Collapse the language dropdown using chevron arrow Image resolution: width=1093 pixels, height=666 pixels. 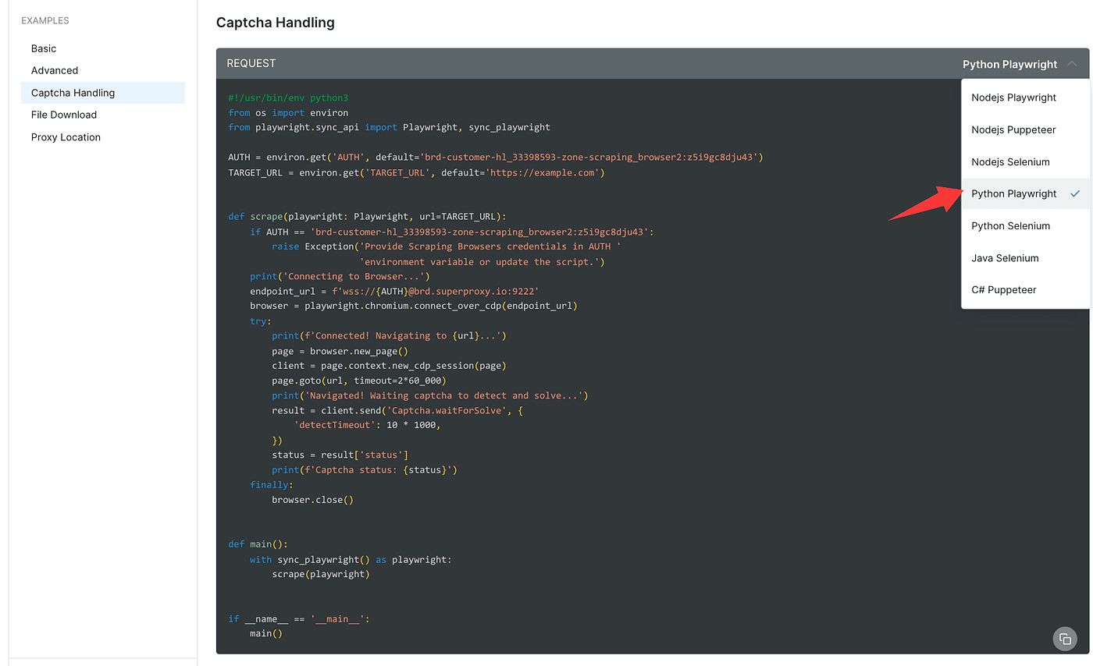click(x=1073, y=64)
